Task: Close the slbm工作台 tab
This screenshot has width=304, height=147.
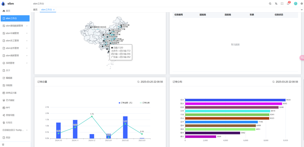Action: point(54,9)
